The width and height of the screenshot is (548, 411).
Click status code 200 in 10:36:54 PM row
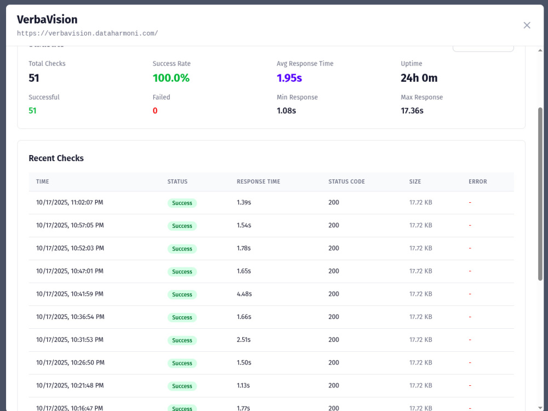(333, 317)
